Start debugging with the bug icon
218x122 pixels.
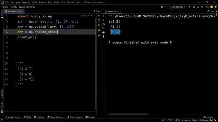(x=194, y=7)
